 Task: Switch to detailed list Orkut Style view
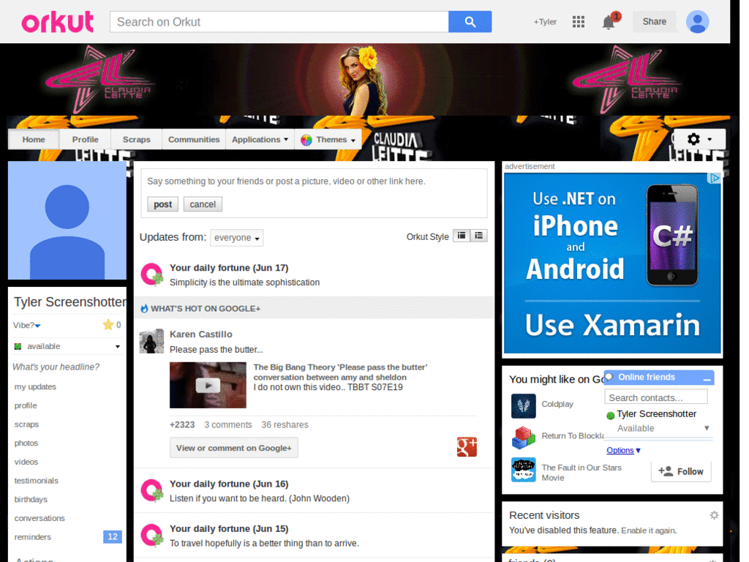pos(478,236)
